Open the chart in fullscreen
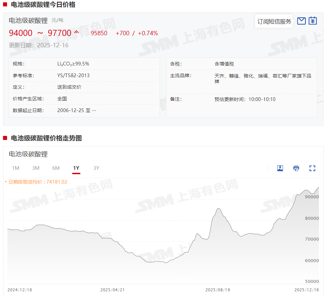 312,168
